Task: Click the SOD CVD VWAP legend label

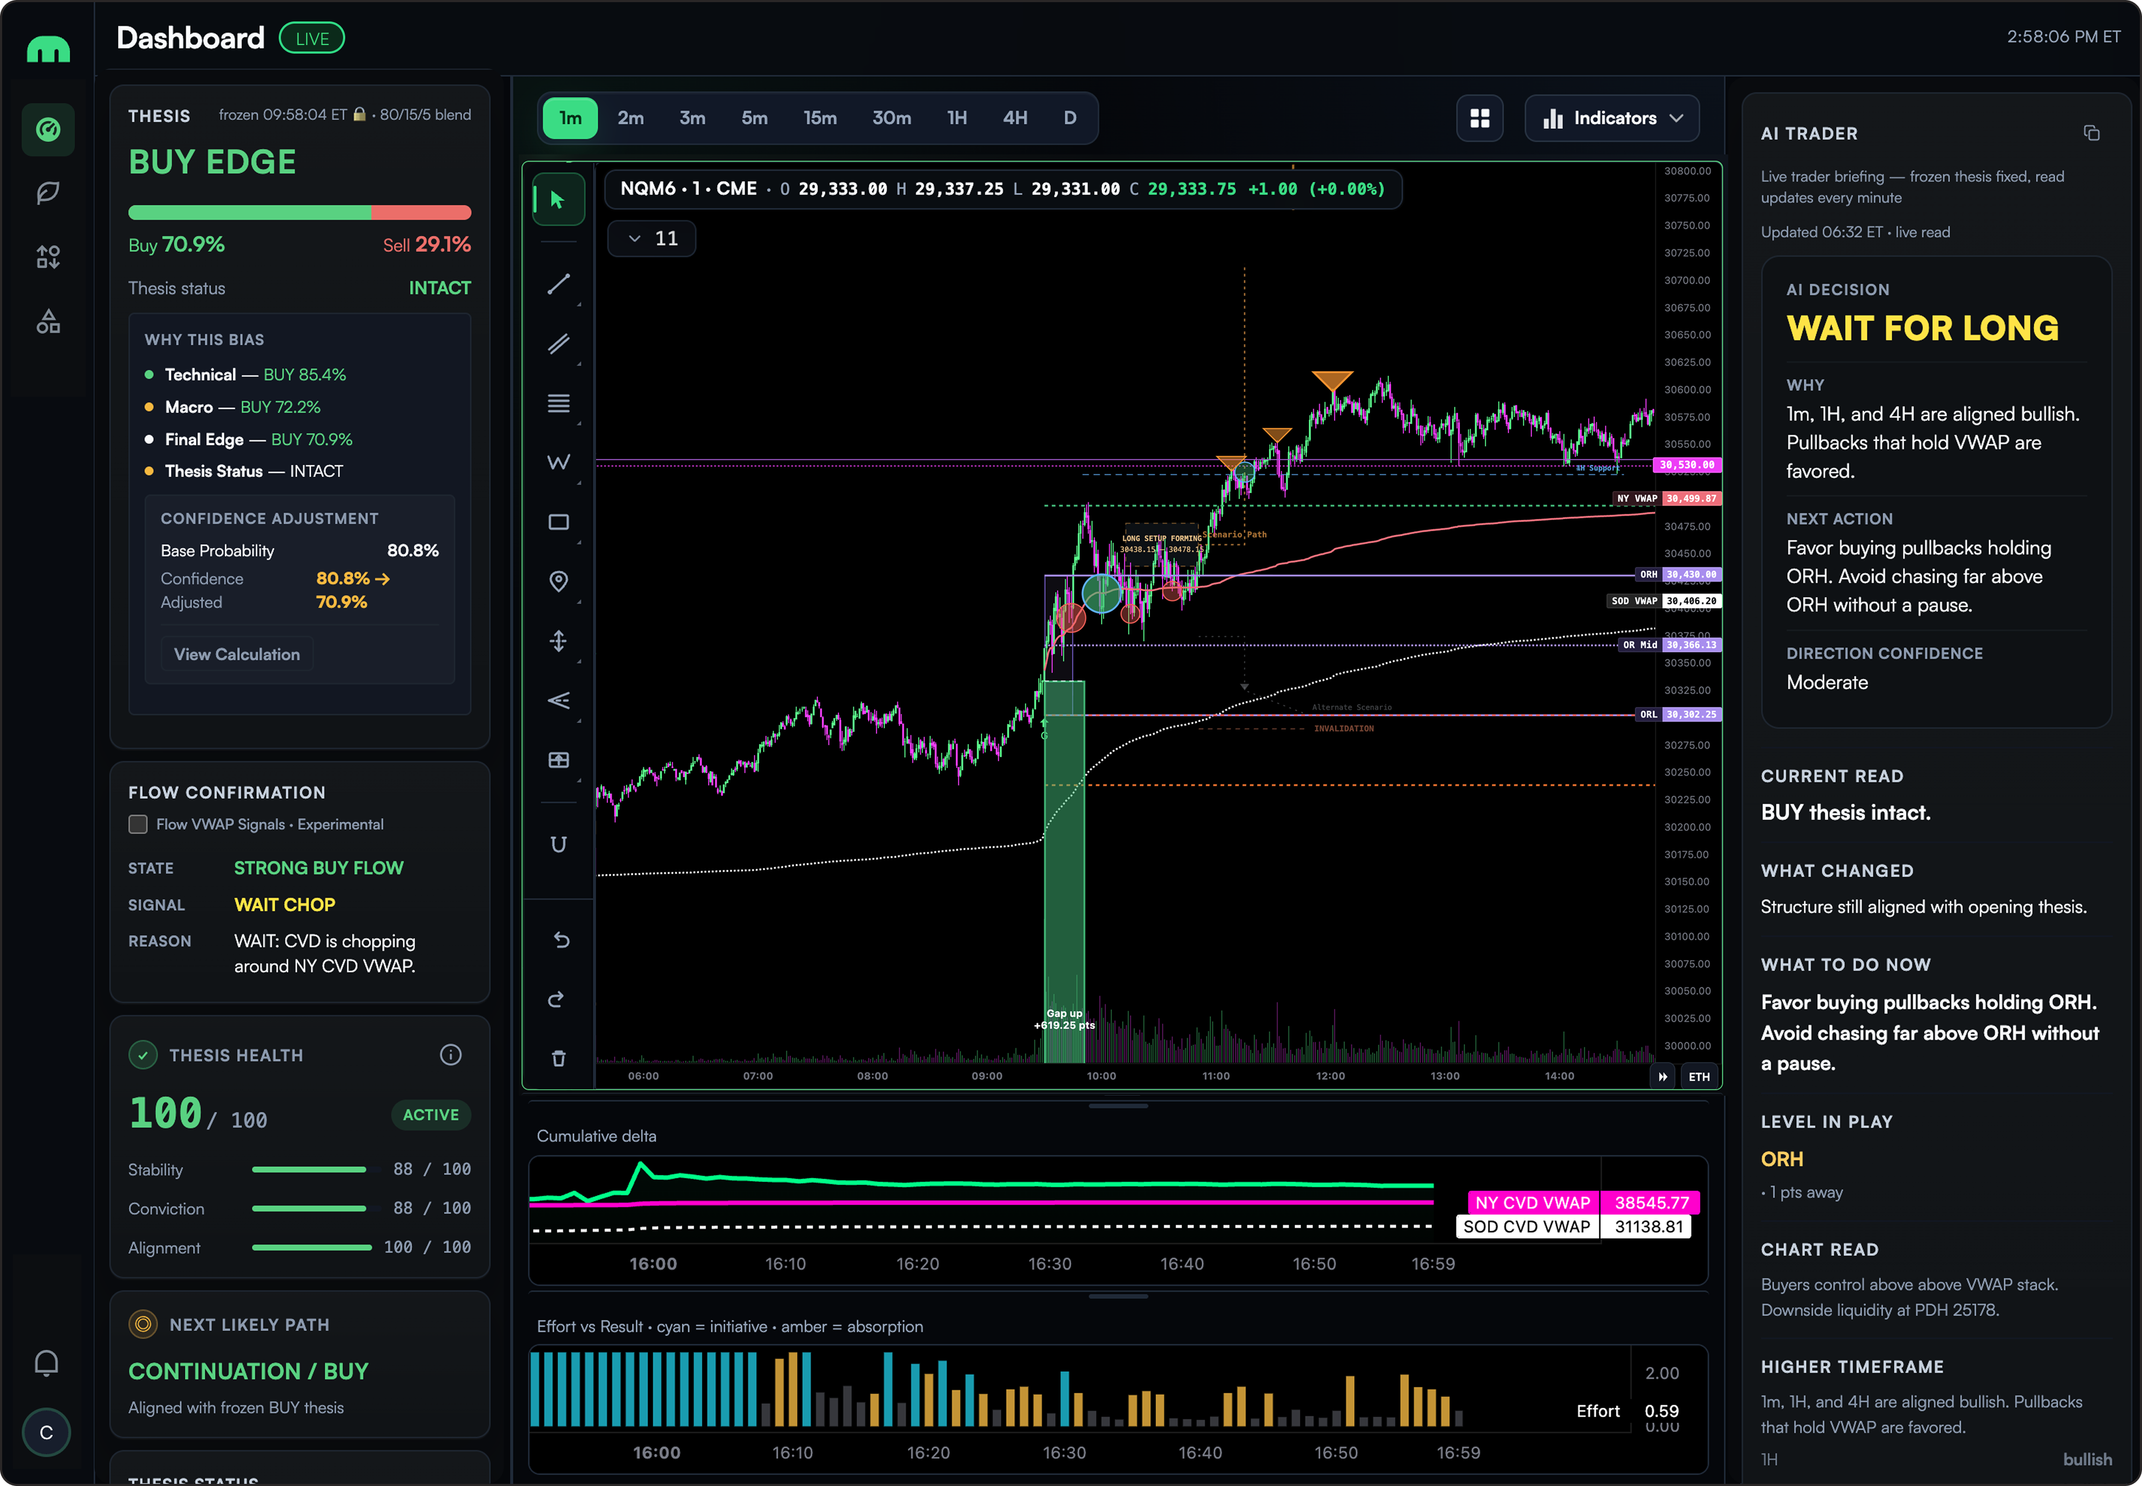Action: pyautogui.click(x=1527, y=1226)
